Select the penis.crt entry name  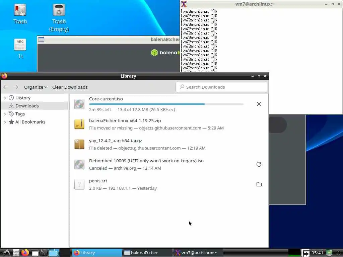point(98,181)
